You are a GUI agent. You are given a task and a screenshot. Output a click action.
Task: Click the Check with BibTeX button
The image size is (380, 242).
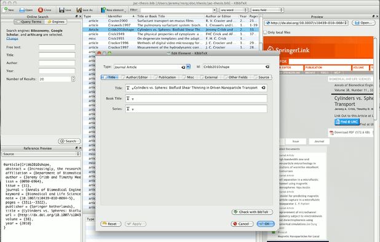click(252, 212)
